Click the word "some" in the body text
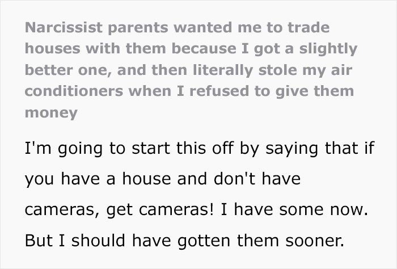The height and width of the screenshot is (269, 397). pos(297,210)
